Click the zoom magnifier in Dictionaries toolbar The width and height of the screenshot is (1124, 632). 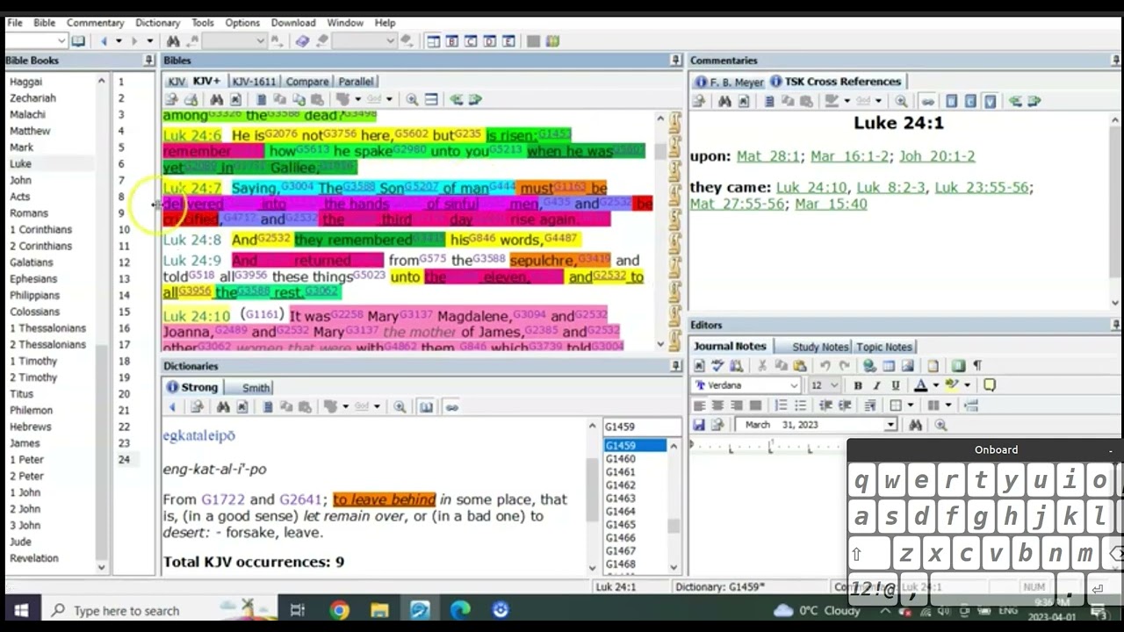(x=400, y=407)
